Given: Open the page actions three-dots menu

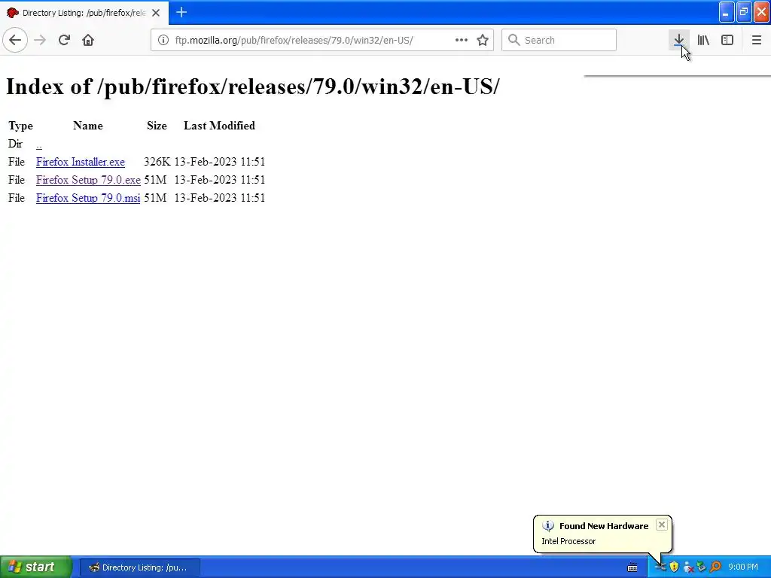Looking at the screenshot, I should pos(462,41).
